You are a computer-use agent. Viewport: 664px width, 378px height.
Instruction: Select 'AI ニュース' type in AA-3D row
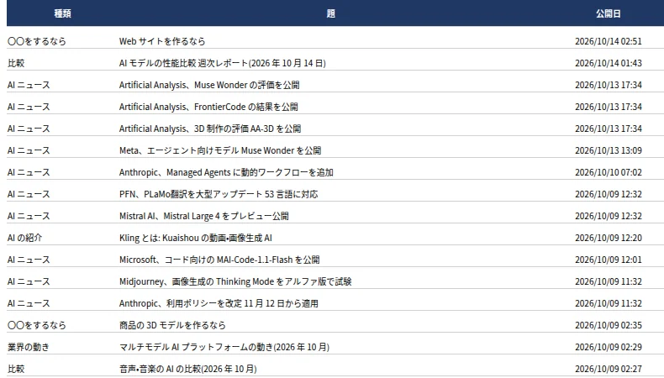tap(29, 129)
